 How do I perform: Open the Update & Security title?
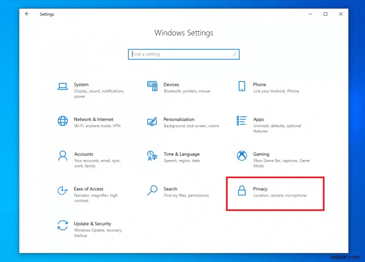pos(92,224)
